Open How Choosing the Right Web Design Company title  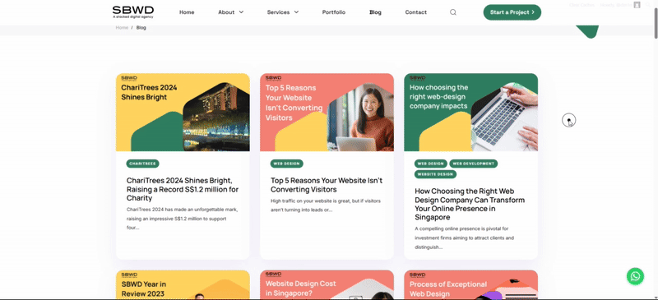click(x=470, y=205)
